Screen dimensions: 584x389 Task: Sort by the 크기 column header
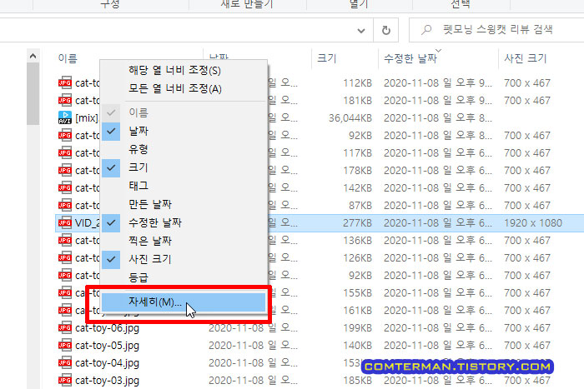327,58
